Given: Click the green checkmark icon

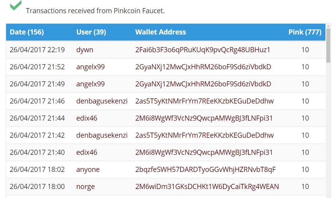Looking at the screenshot, I should 16,5.
